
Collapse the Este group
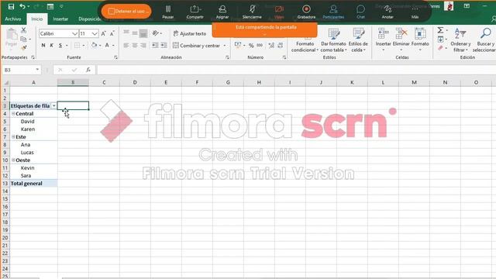click(x=13, y=137)
